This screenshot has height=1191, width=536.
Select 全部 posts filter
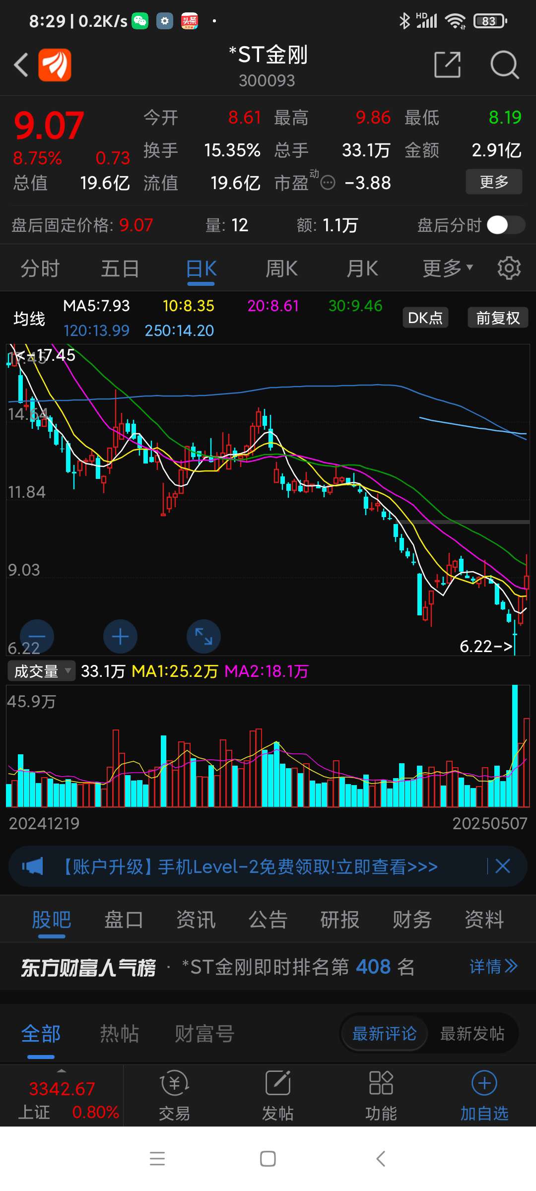click(41, 1034)
